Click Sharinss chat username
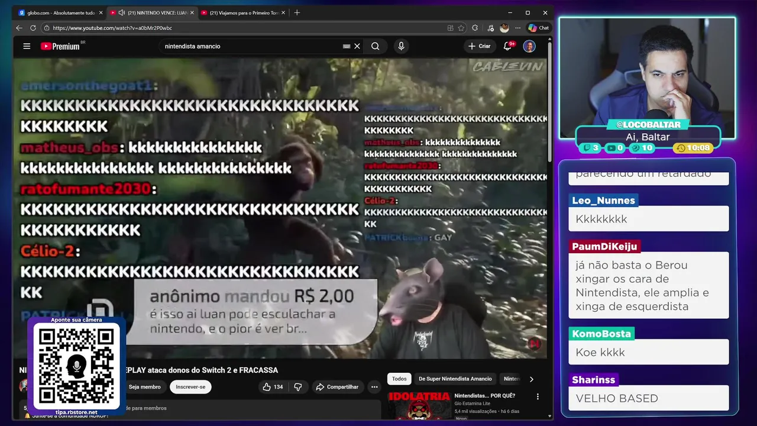 (594, 380)
